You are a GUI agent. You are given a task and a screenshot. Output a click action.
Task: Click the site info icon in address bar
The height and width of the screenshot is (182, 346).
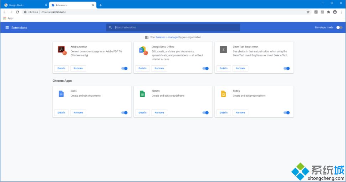pyautogui.click(x=25, y=12)
